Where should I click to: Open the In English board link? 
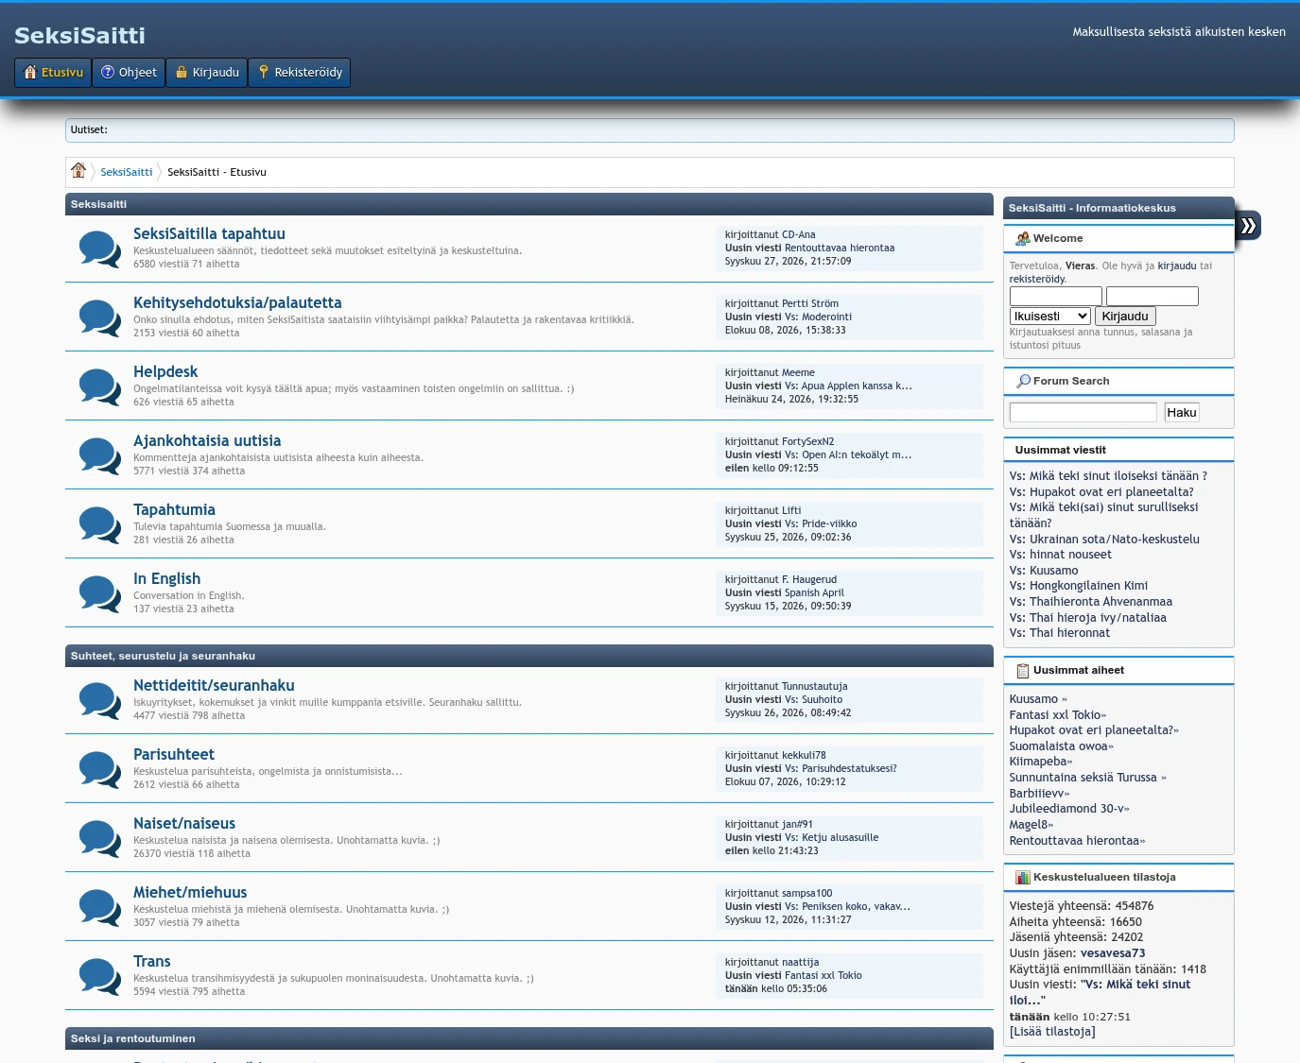click(x=166, y=578)
